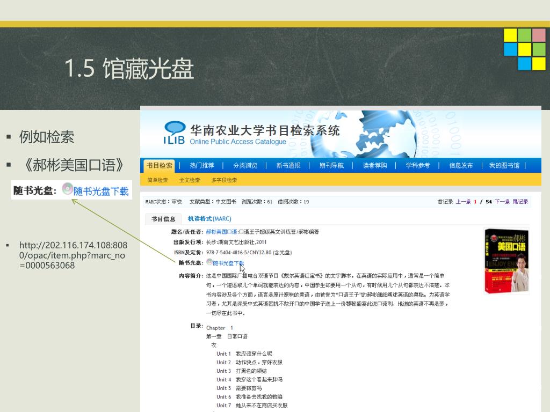The image size is (550, 412).
Task: Open 我的图书馆 menu item
Action: click(504, 165)
